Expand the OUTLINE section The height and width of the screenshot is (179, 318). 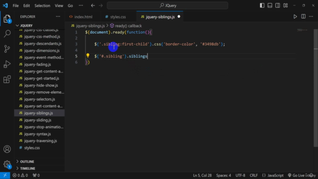pos(39,162)
